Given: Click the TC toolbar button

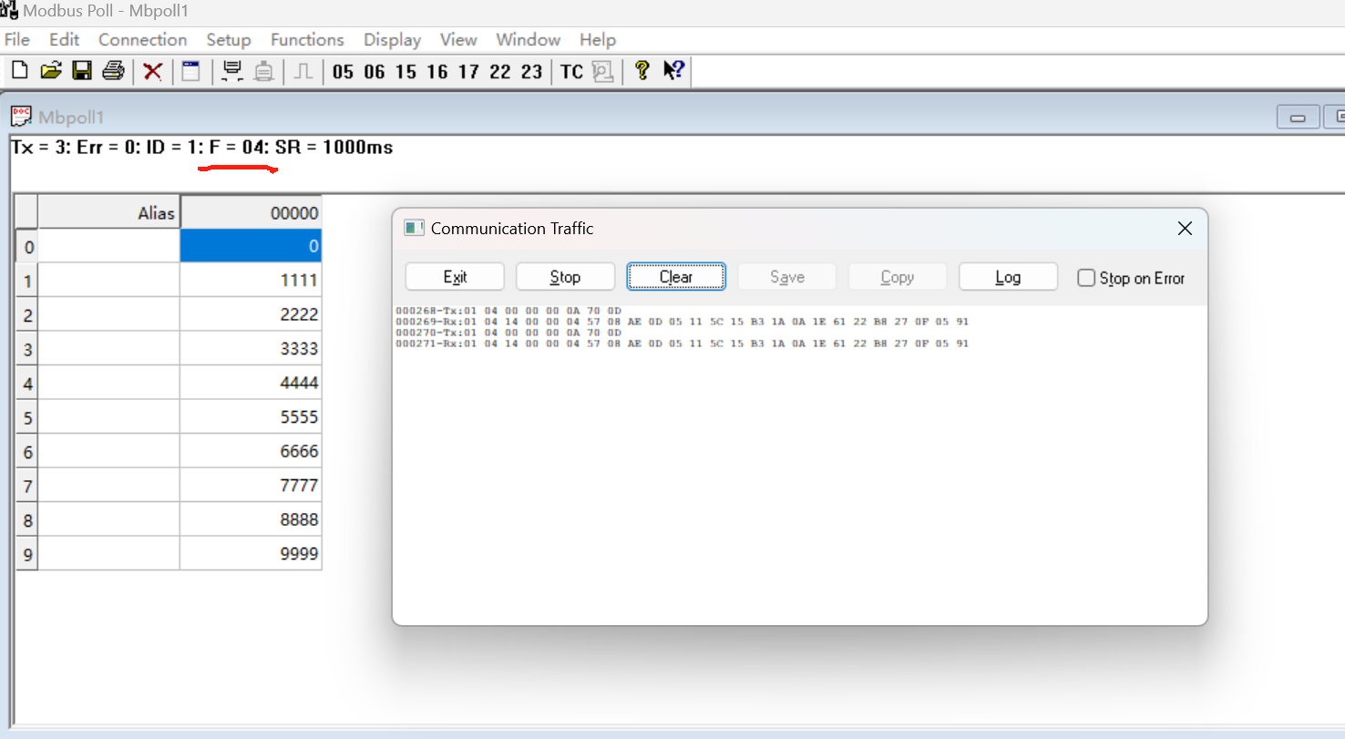Looking at the screenshot, I should [x=571, y=72].
